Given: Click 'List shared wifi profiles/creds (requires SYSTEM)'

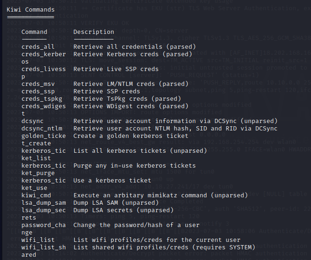Looking at the screenshot, I should [x=164, y=247].
